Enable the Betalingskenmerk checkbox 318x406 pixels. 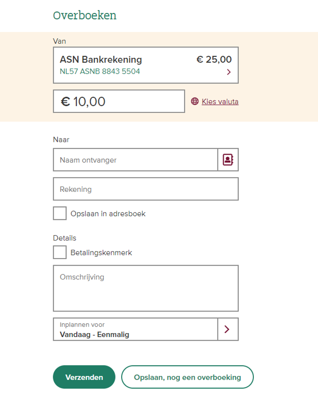point(60,252)
